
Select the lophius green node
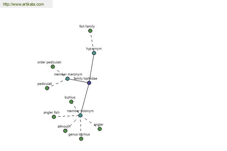tap(71, 102)
